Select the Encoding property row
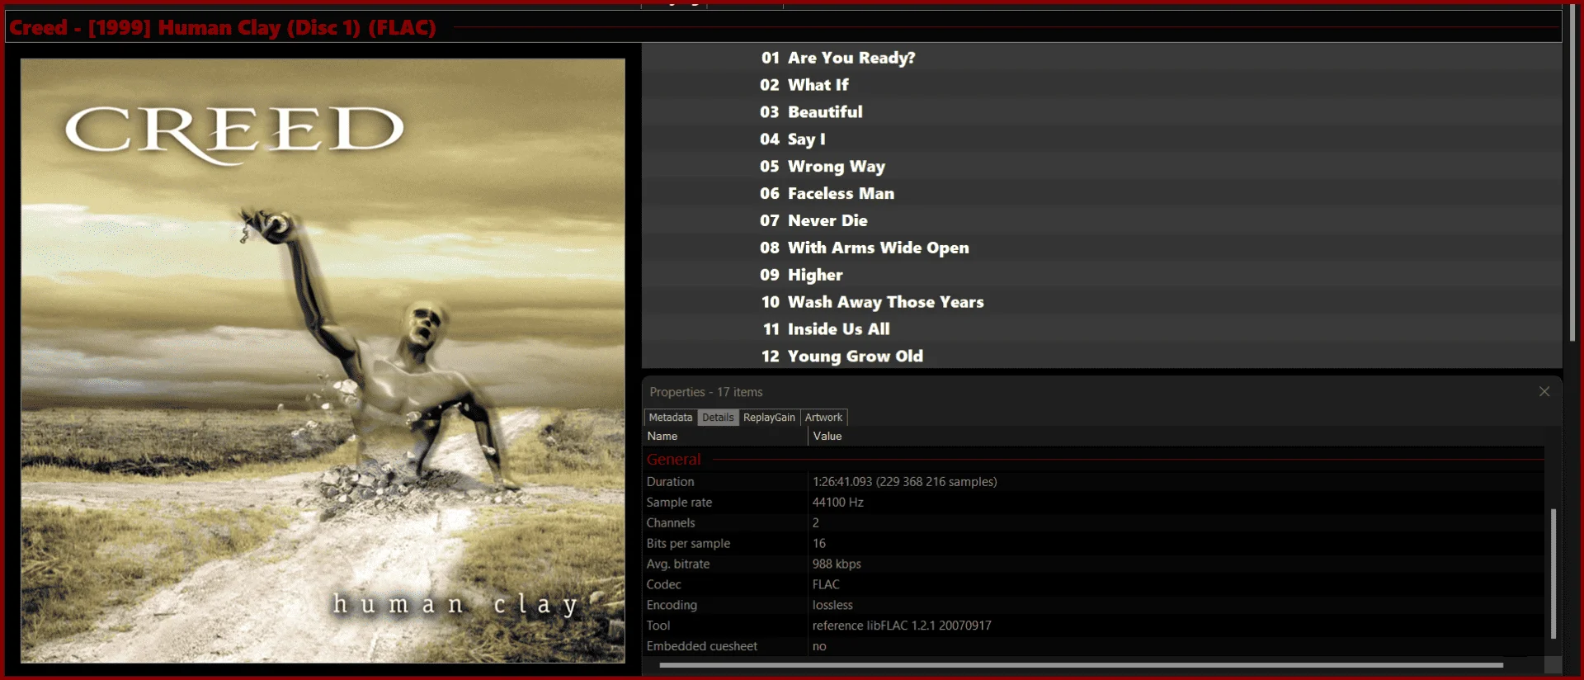The width and height of the screenshot is (1584, 680). click(x=1094, y=605)
